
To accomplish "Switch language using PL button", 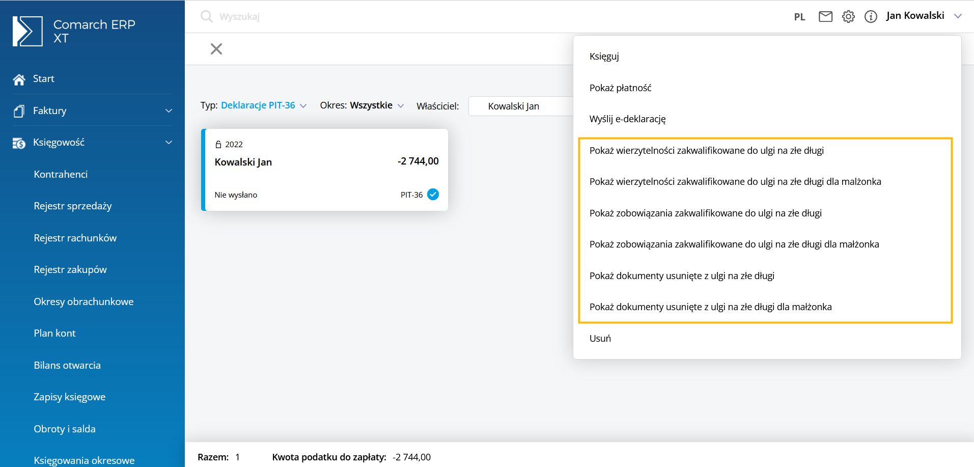I will pos(799,17).
